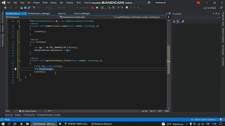Viewport: 225px width, 126px height.
Task: Click the red Hot Reload flame icon
Action: 92,8
